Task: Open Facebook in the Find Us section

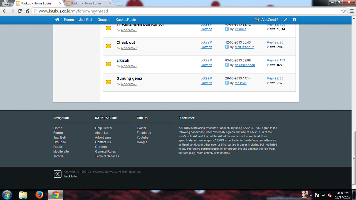Action: [x=144, y=133]
